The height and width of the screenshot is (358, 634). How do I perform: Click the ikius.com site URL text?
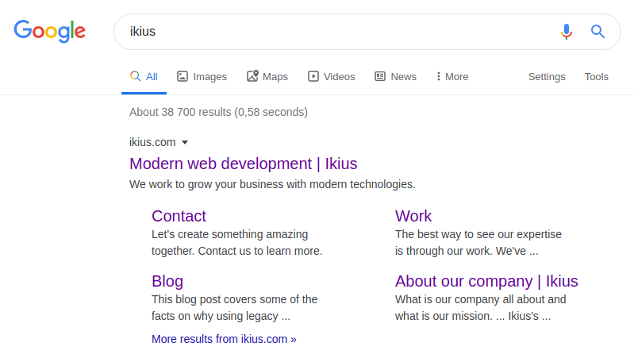(152, 142)
